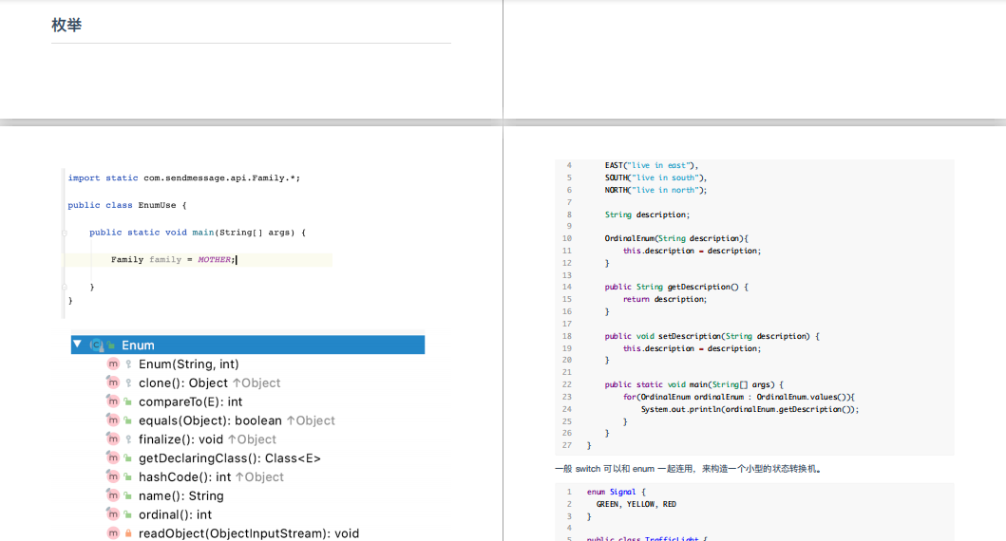This screenshot has width=1006, height=541.
Task: Click public lock icon next to name()
Action: tap(128, 495)
